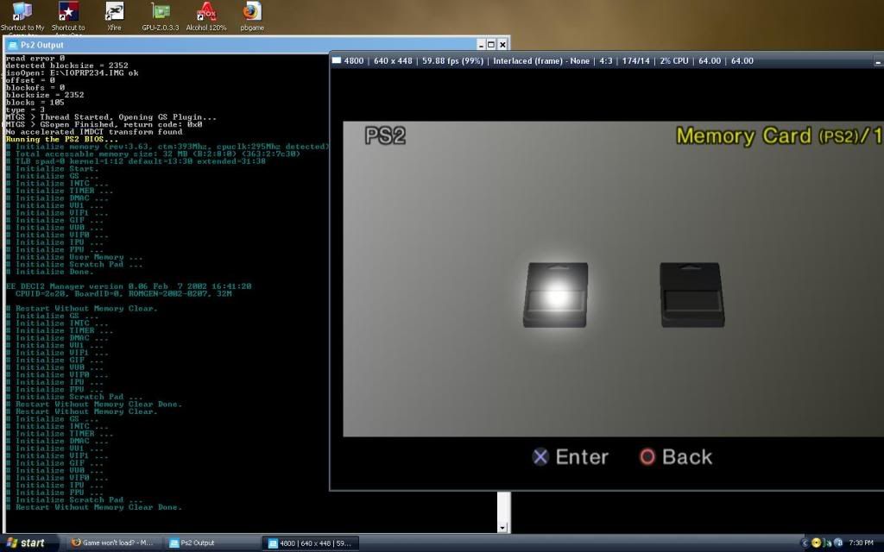Click the "59.88 fps (99%)" title bar text
This screenshot has width=884, height=552.
pyautogui.click(x=452, y=61)
